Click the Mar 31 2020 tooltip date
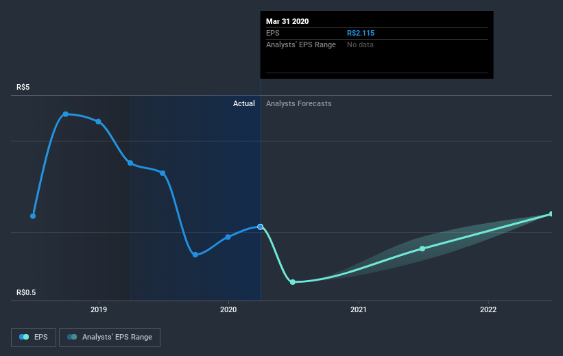 coord(287,21)
